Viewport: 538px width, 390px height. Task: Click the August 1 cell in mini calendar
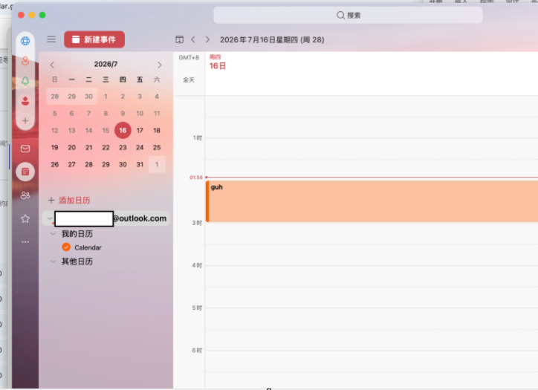(x=157, y=165)
